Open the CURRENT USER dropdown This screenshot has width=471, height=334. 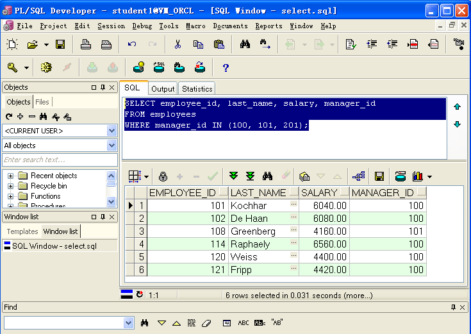pos(112,131)
